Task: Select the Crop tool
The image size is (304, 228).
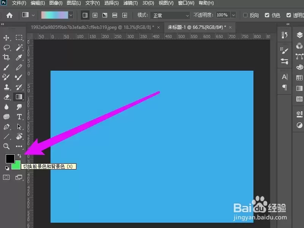Action: click(6, 57)
